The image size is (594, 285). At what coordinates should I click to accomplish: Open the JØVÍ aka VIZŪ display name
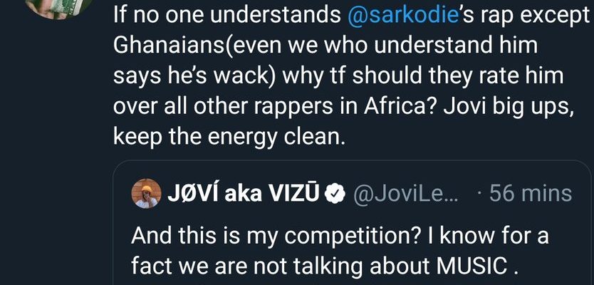pos(244,194)
